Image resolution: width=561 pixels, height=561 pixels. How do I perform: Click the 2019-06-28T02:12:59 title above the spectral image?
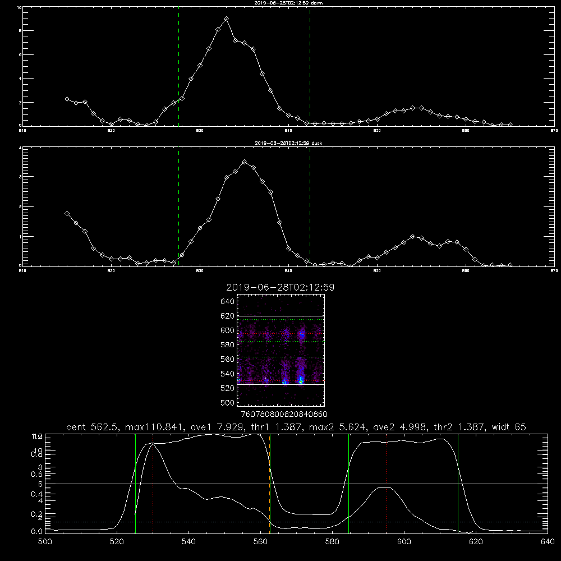coord(280,287)
